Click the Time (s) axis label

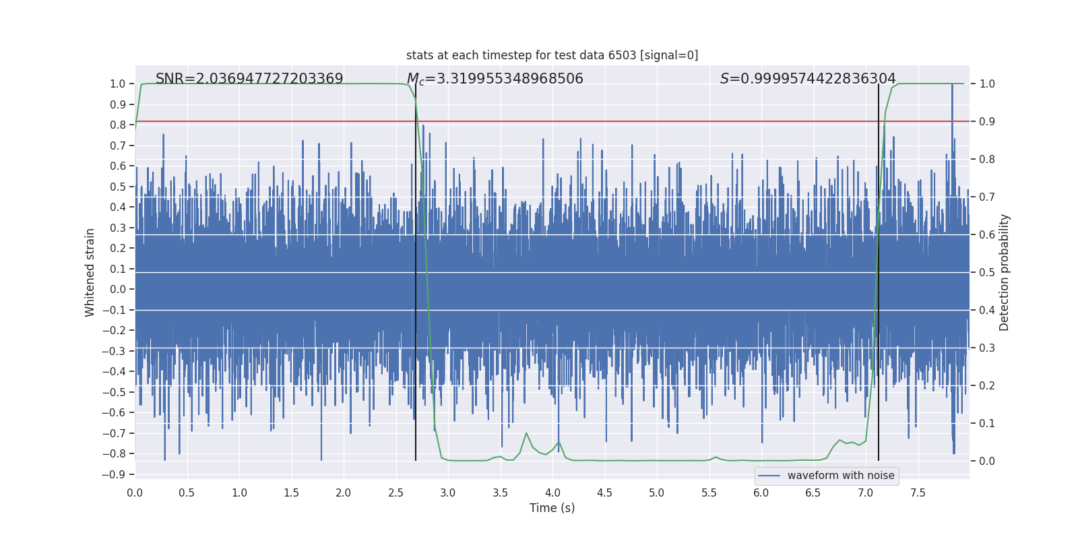pos(552,508)
